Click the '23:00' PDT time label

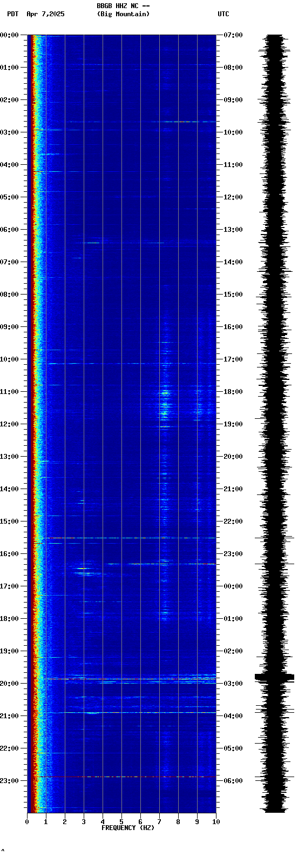click(x=9, y=781)
